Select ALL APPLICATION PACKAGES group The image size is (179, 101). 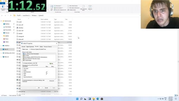click(x=39, y=54)
